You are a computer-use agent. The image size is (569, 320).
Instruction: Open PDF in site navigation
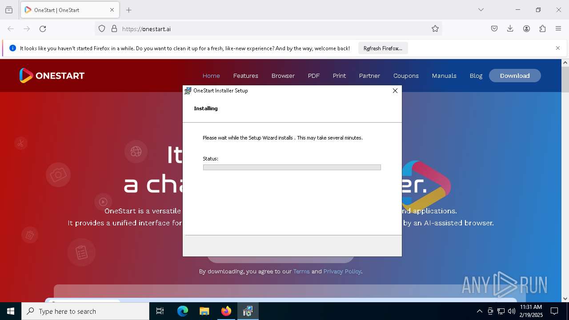[x=314, y=76]
